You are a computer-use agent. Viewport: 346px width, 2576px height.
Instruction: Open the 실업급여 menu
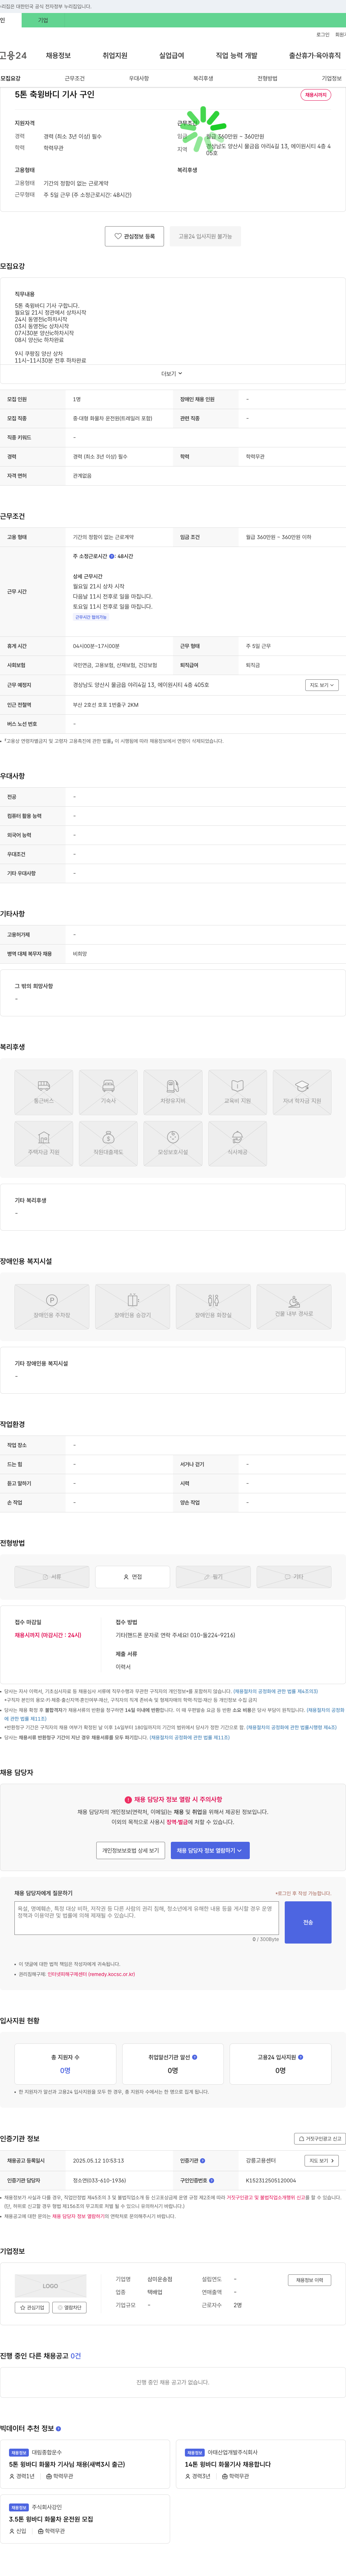[172, 56]
